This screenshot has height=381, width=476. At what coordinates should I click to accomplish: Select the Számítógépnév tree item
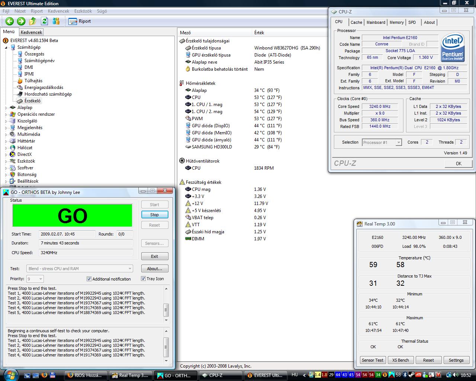39,61
